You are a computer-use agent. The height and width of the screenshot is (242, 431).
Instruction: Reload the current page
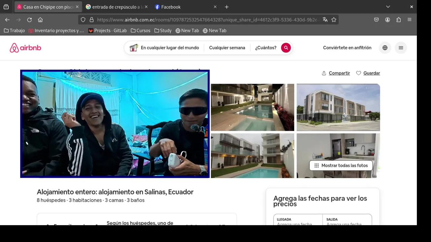pos(29,20)
